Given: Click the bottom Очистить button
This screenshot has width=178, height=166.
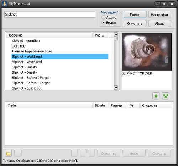Looking at the screenshot, I should click(x=109, y=154).
